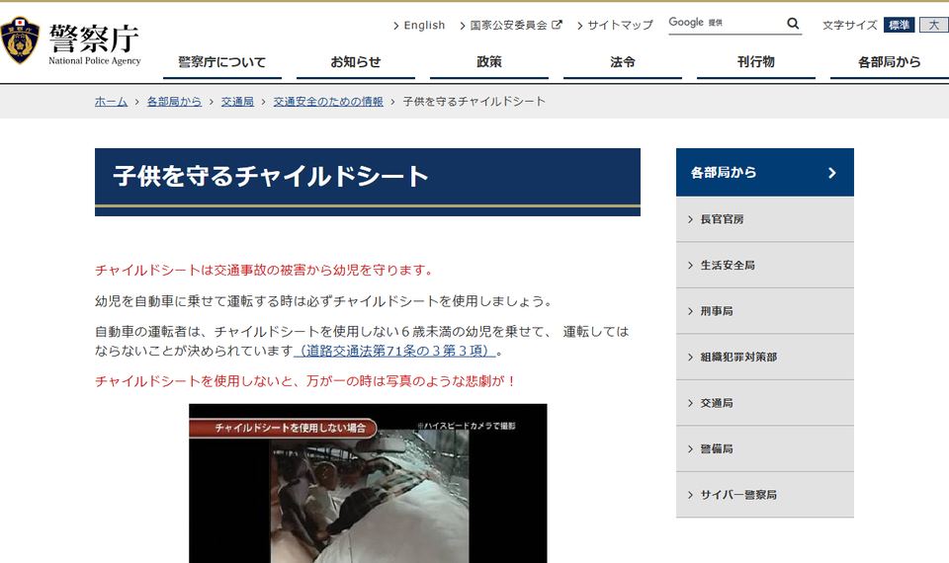Set text size to 標準

point(899,25)
